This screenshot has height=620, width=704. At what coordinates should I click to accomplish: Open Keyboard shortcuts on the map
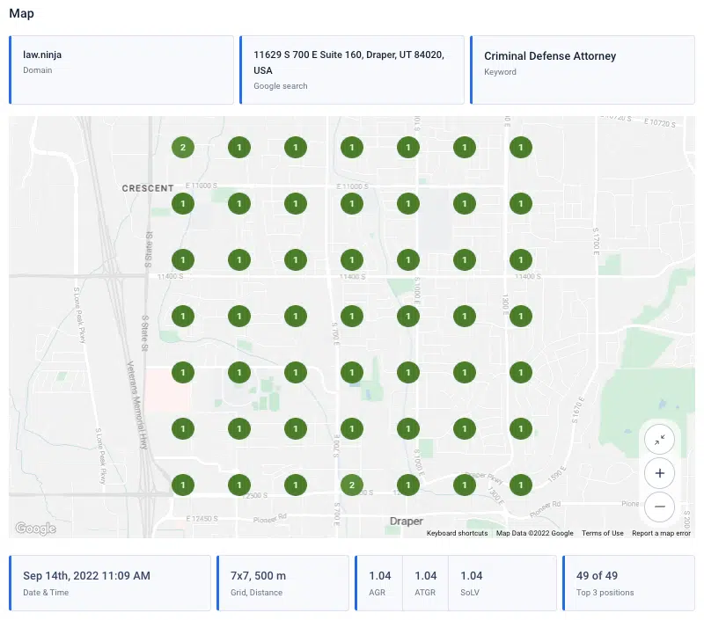click(457, 533)
